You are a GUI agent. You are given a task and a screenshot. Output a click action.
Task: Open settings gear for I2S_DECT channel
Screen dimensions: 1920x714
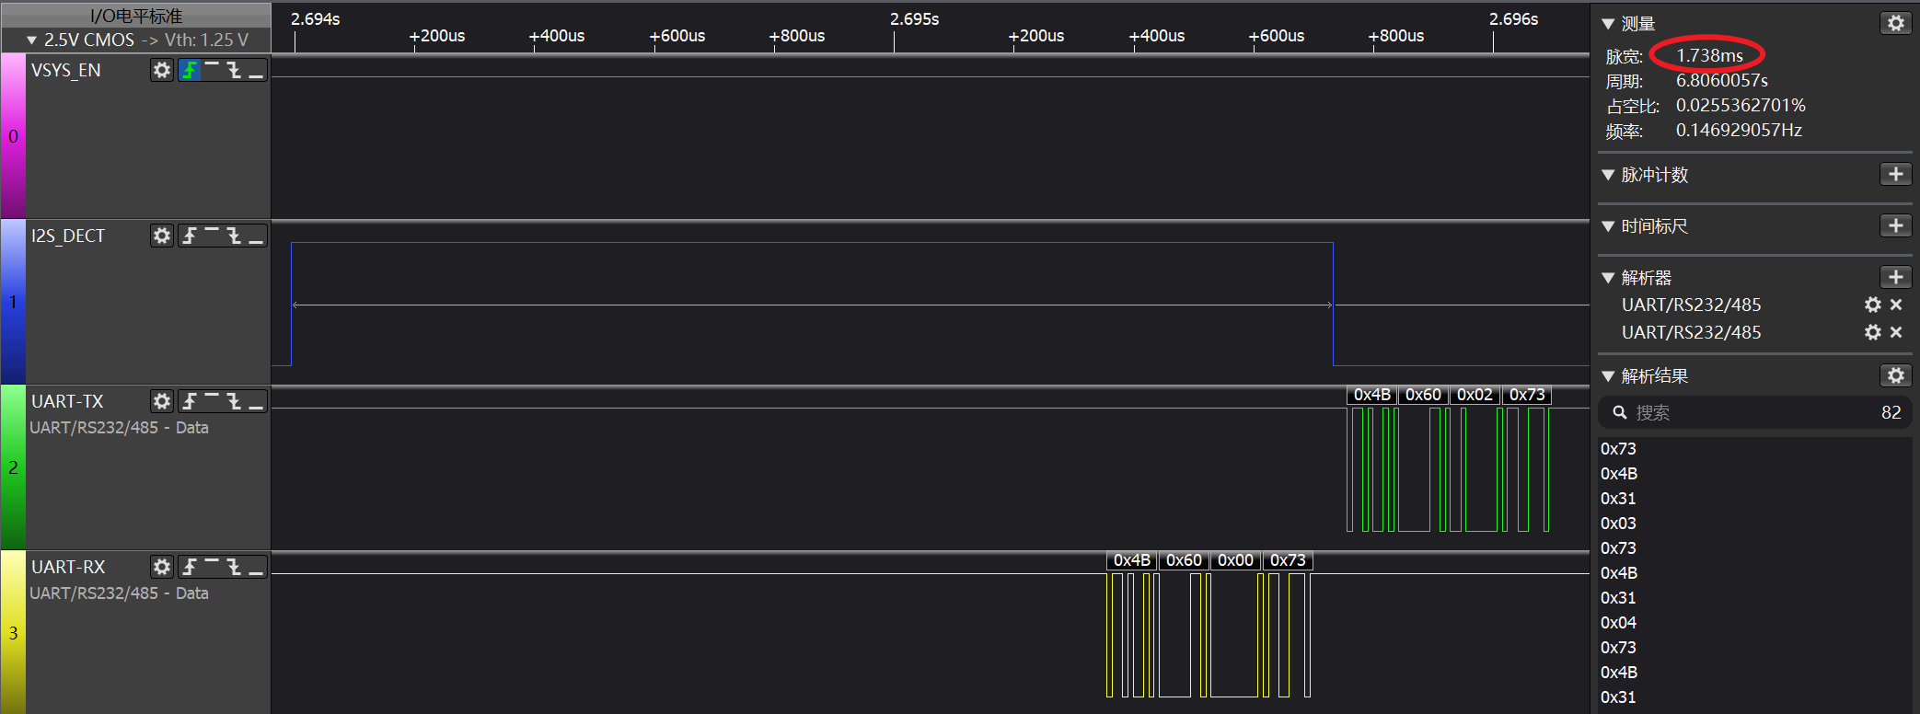[x=162, y=236]
